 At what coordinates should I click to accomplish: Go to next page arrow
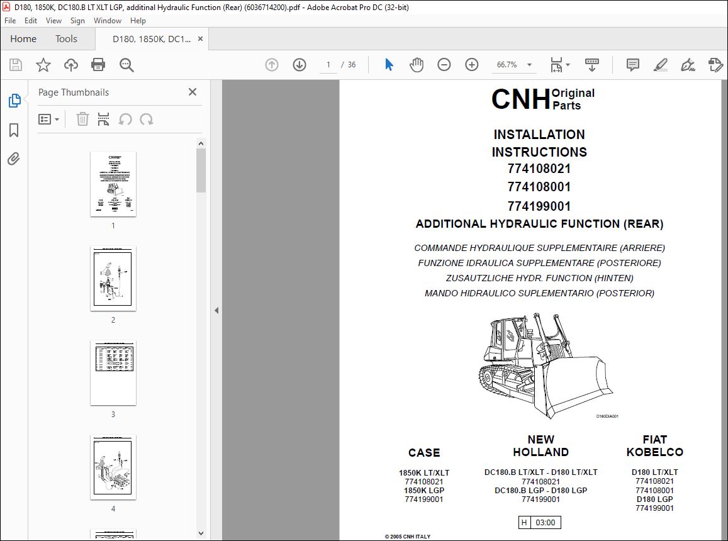[x=300, y=65]
